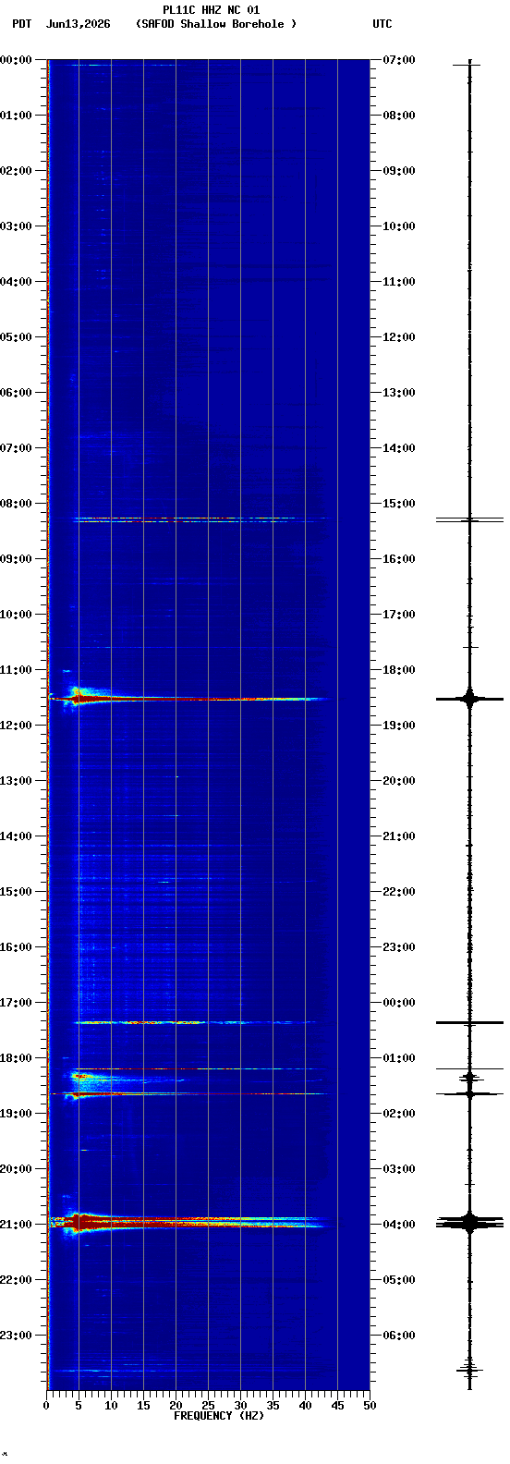
Task: Click the 0 Hz frequency tick label
Action: [x=46, y=1406]
